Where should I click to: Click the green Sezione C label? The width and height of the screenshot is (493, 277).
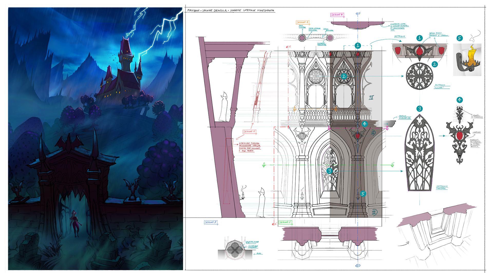coord(285,222)
